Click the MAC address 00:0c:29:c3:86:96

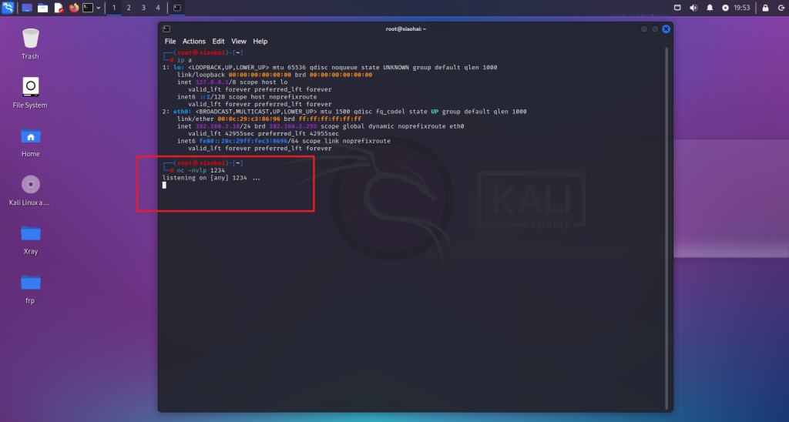pyautogui.click(x=249, y=119)
